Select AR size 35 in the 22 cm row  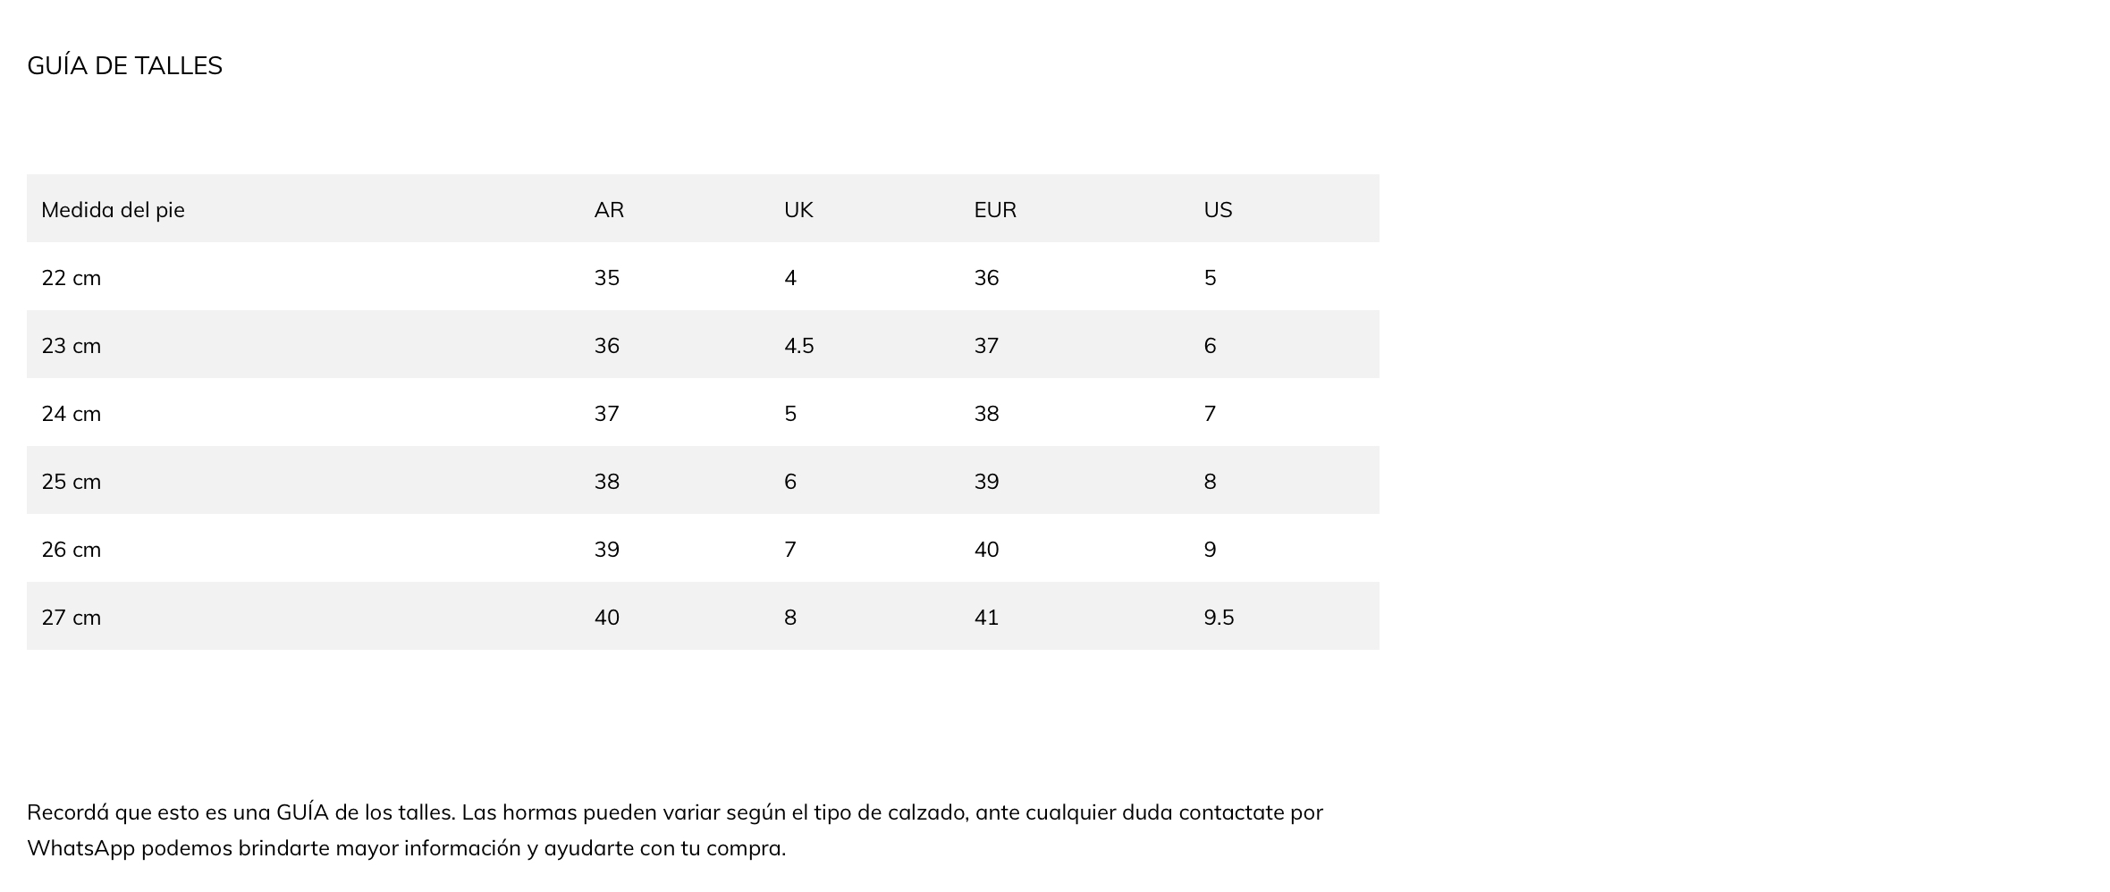click(x=607, y=278)
